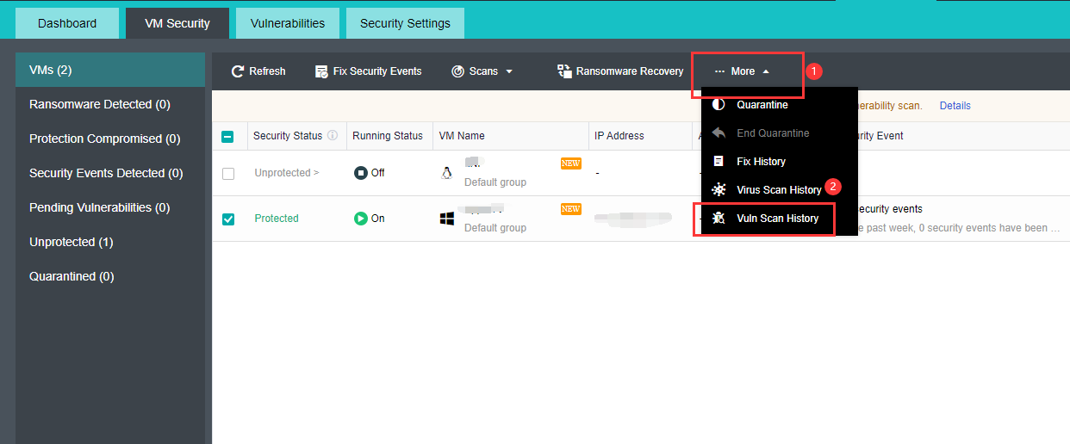
Task: Click the Unprotected > status link
Action: point(287,173)
